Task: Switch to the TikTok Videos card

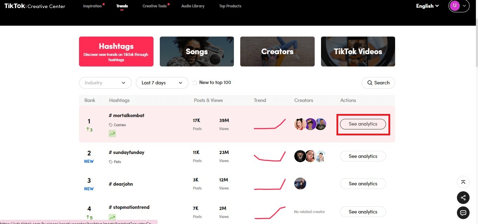Action: 358,51
